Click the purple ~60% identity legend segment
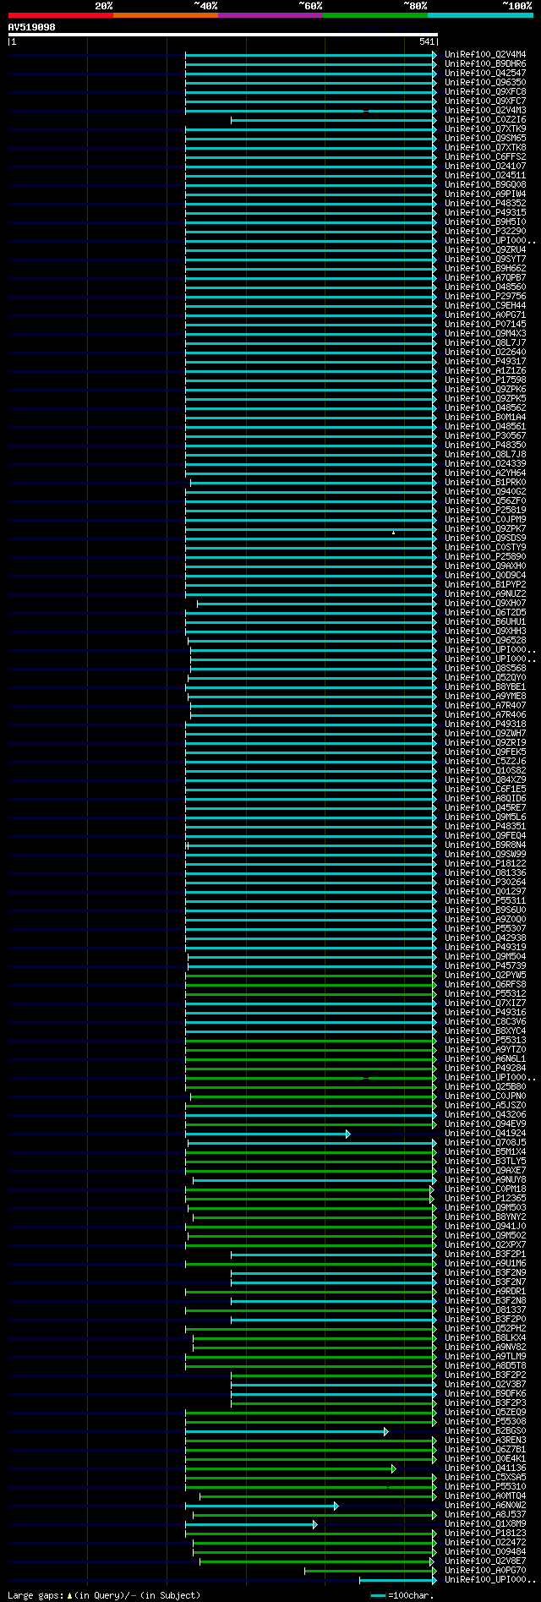The height and width of the screenshot is (1602, 541). click(x=270, y=15)
